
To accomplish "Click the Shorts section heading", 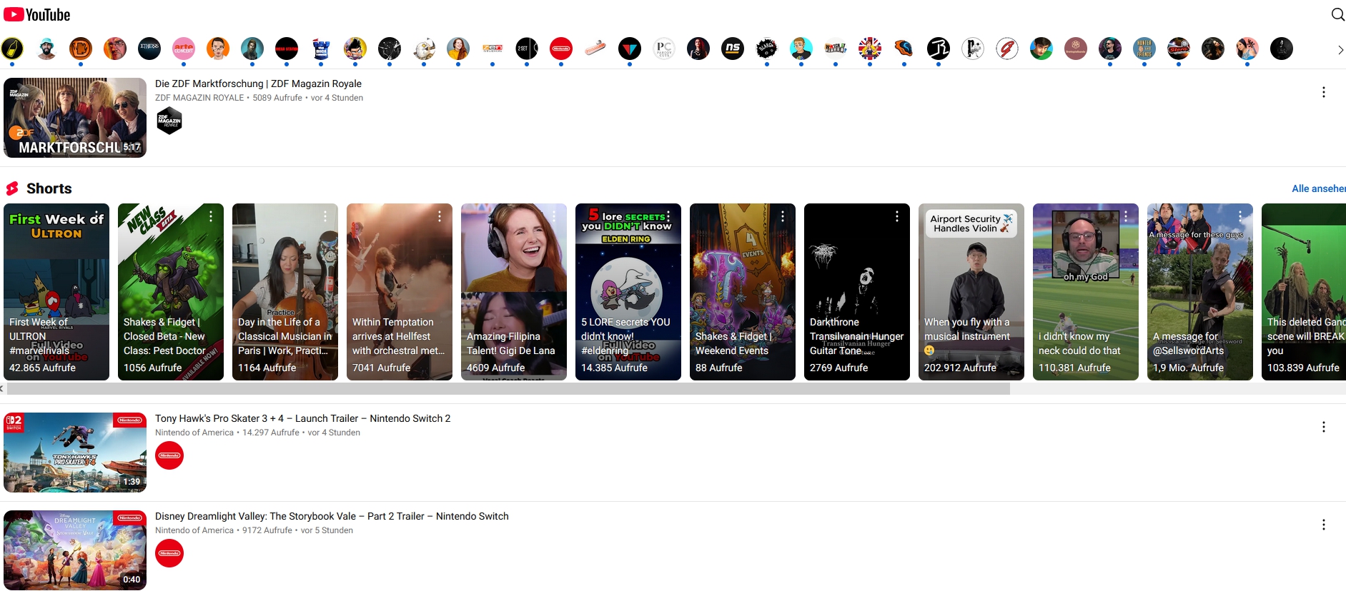I will [x=49, y=188].
